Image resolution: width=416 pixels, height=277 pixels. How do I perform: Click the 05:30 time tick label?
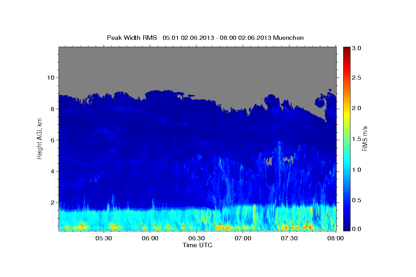104,238
